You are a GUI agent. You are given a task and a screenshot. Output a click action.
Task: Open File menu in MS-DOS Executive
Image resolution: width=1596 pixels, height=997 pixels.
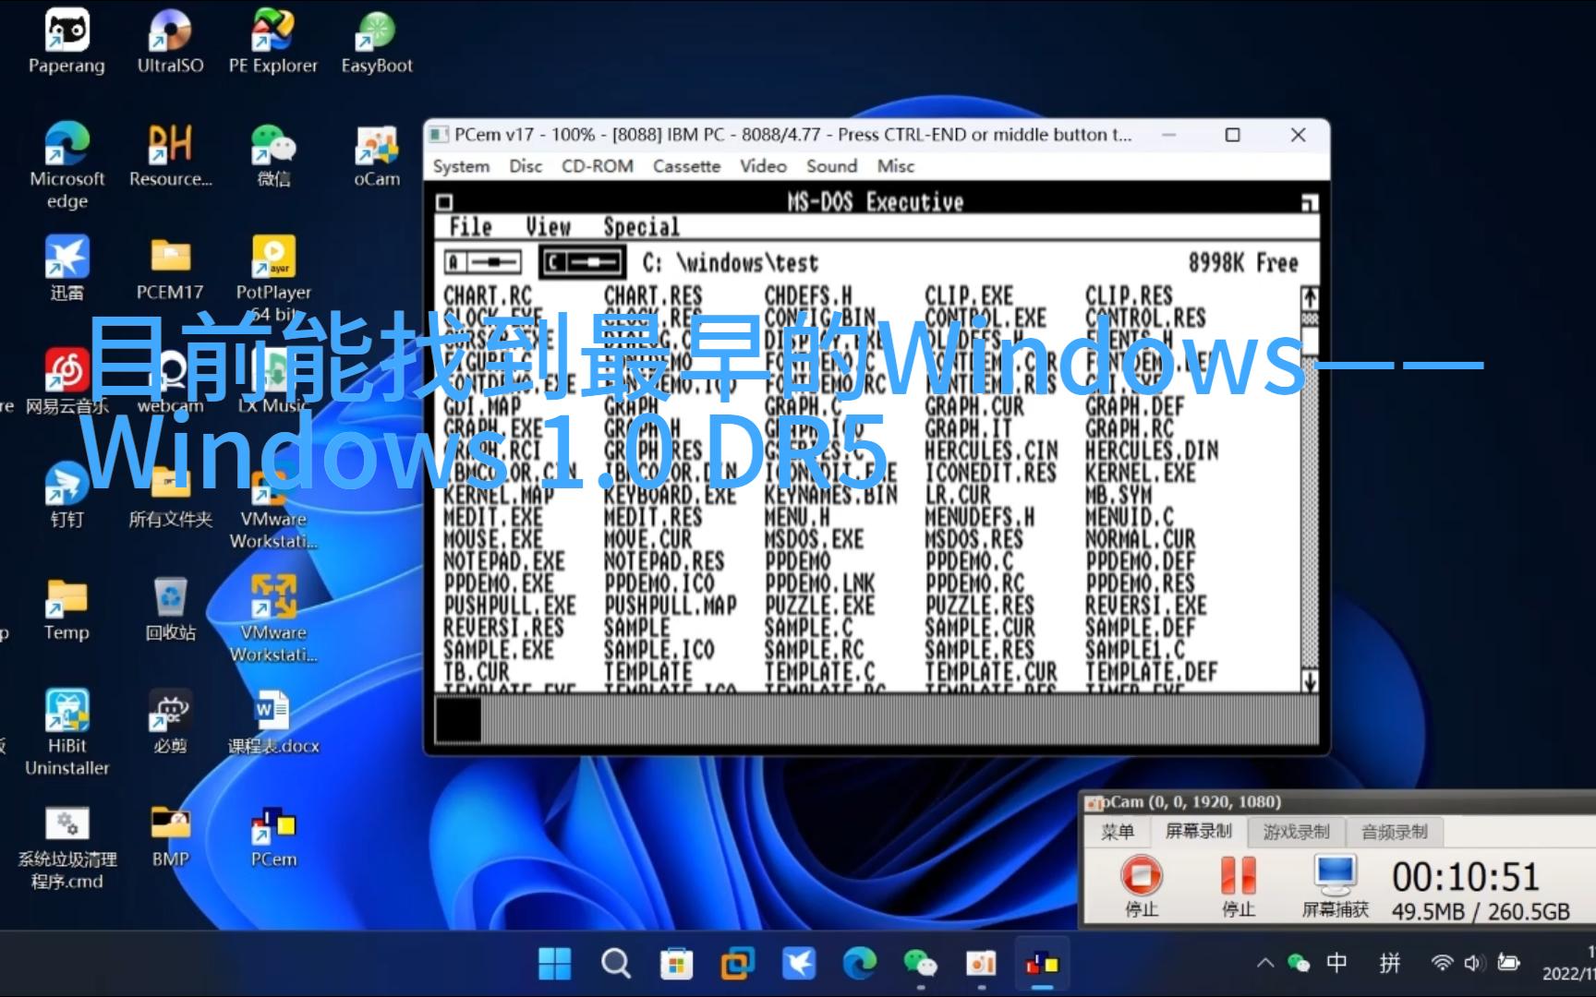click(x=470, y=227)
